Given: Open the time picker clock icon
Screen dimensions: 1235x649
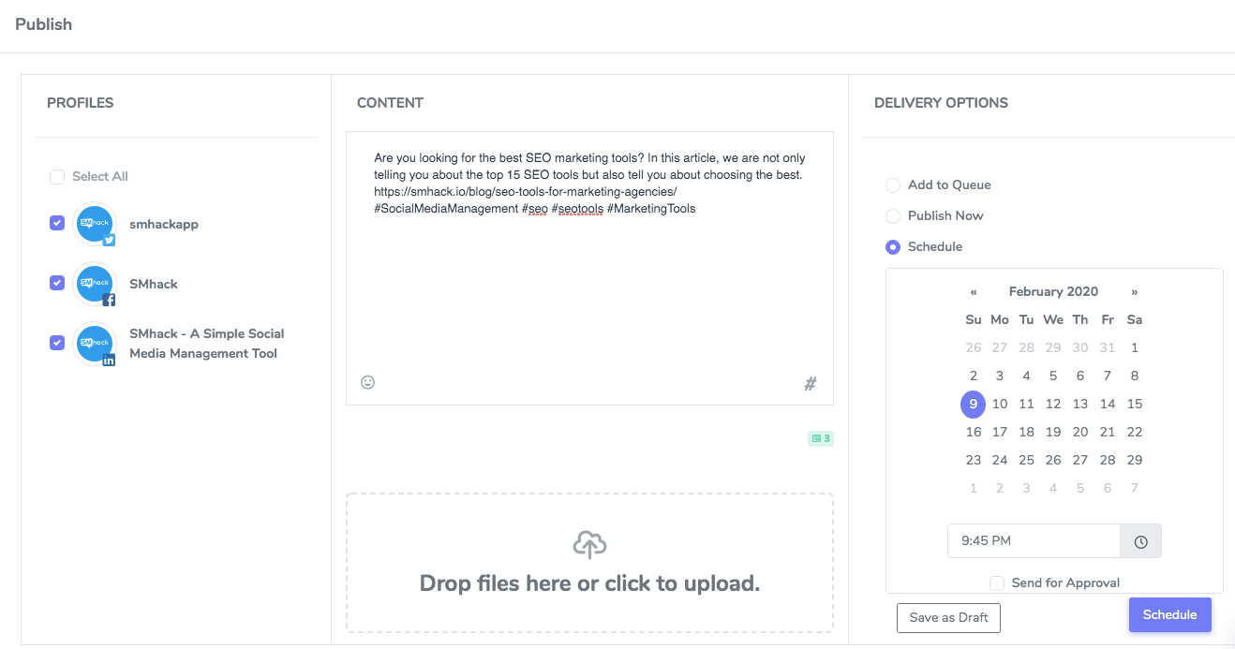Looking at the screenshot, I should (x=1140, y=541).
